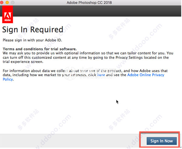182x149 pixels.
Task: Click the red Adobe logo
Action: coord(8,14)
